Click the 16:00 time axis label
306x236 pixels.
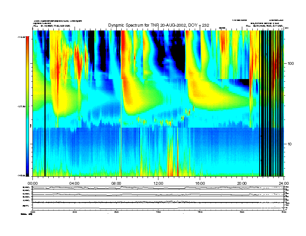200,184
